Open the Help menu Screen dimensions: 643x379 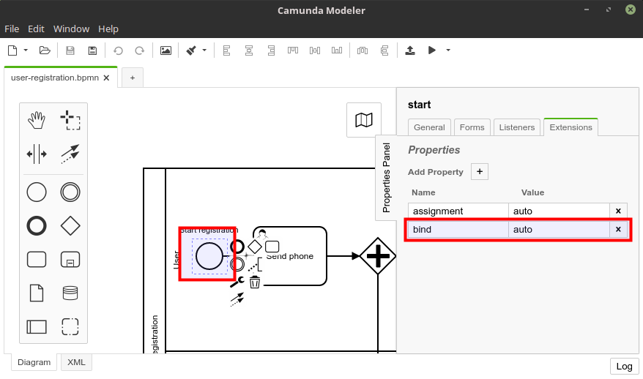coord(108,29)
